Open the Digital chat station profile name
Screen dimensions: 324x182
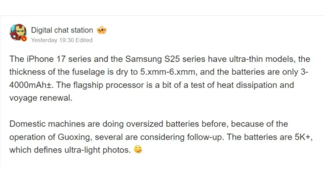click(x=62, y=30)
